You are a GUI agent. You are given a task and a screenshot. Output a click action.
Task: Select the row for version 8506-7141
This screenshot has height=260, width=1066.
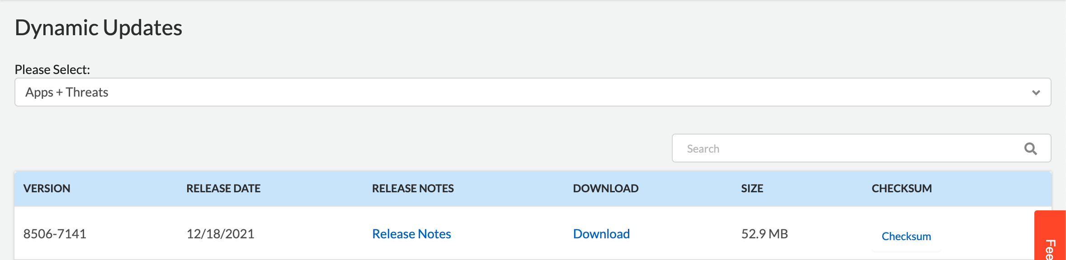(57, 234)
